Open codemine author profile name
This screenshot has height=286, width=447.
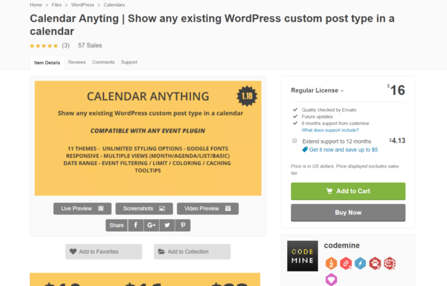(342, 245)
